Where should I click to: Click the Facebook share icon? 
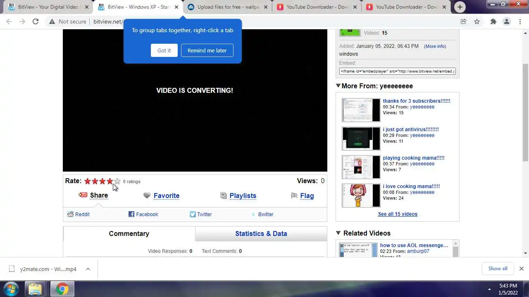click(x=131, y=214)
